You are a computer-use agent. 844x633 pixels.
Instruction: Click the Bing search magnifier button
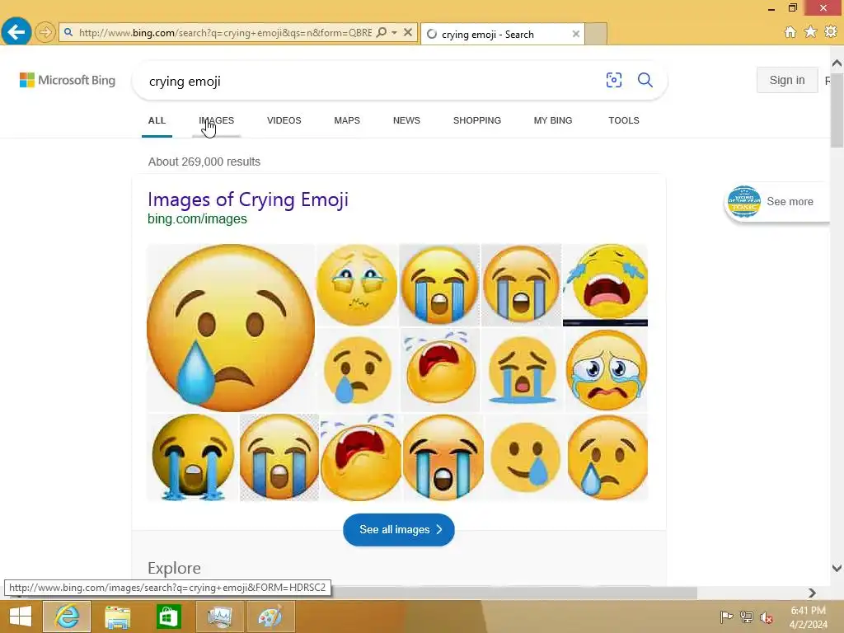coord(645,80)
